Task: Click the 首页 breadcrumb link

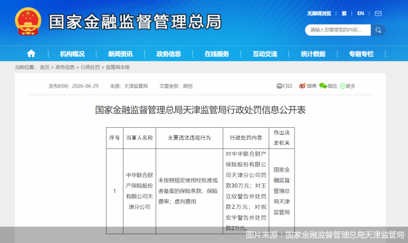Action: (x=45, y=67)
